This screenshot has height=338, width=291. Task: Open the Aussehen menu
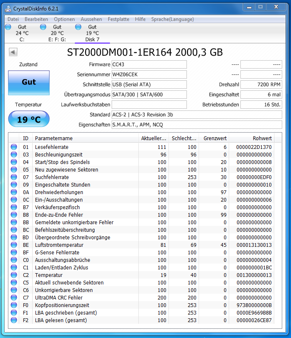pos(91,19)
